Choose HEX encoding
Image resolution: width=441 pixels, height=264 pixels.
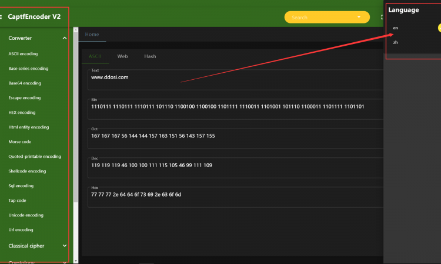tap(22, 113)
